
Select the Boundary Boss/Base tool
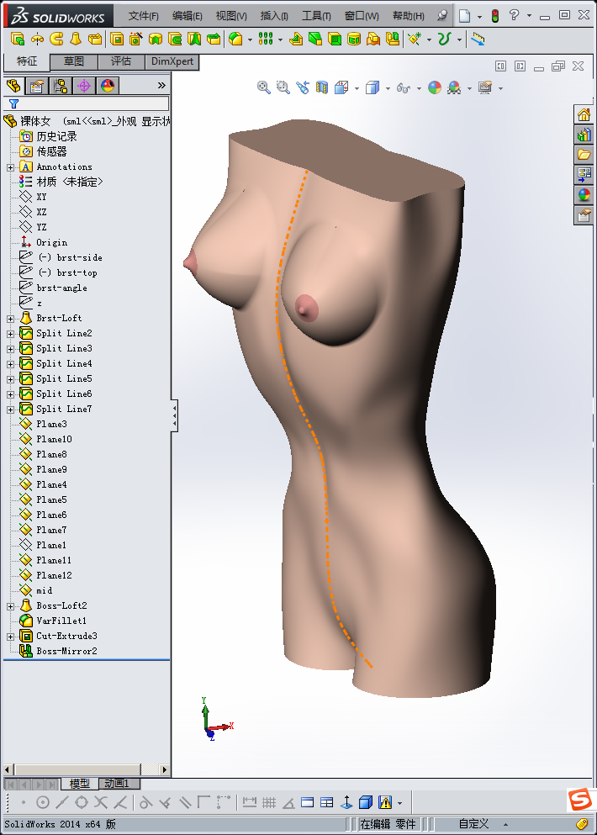tap(95, 39)
